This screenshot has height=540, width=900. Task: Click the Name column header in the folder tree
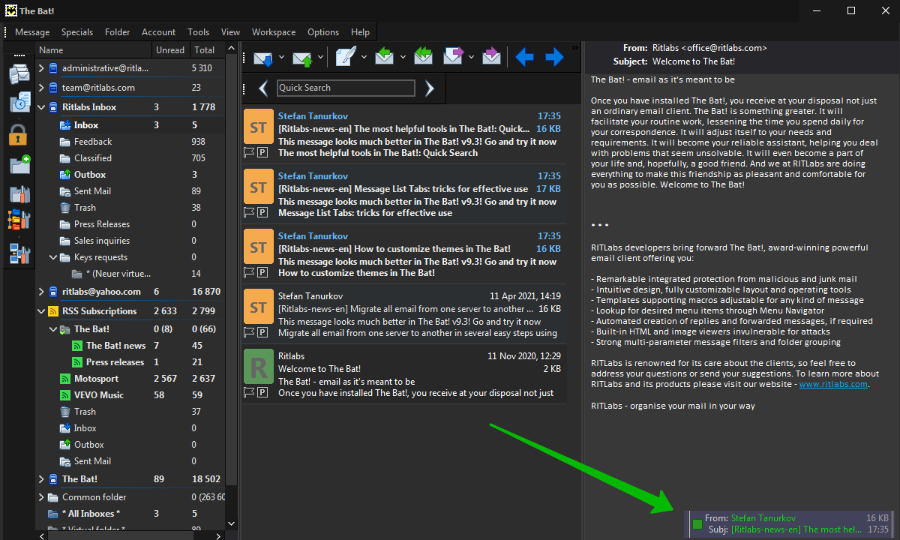[x=92, y=50]
